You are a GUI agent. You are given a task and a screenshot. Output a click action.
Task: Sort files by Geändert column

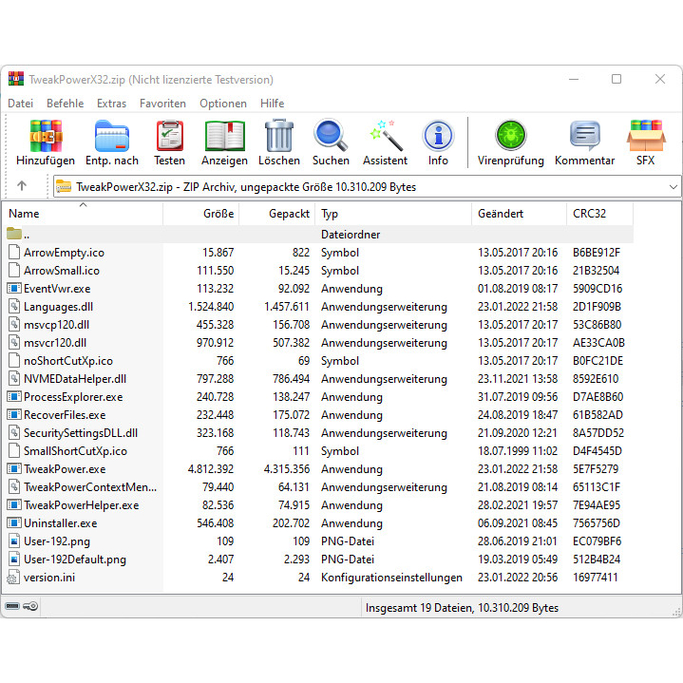tap(501, 214)
